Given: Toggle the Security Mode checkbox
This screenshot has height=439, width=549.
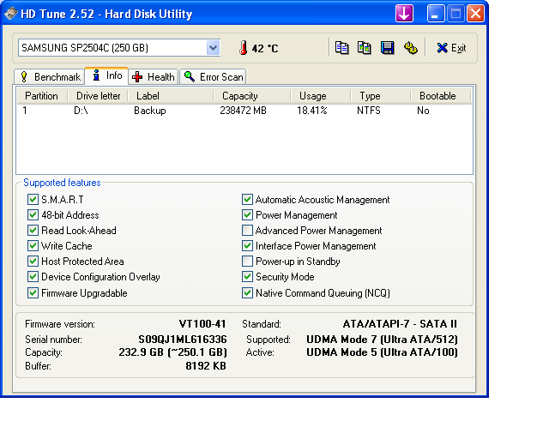Looking at the screenshot, I should pyautogui.click(x=247, y=277).
